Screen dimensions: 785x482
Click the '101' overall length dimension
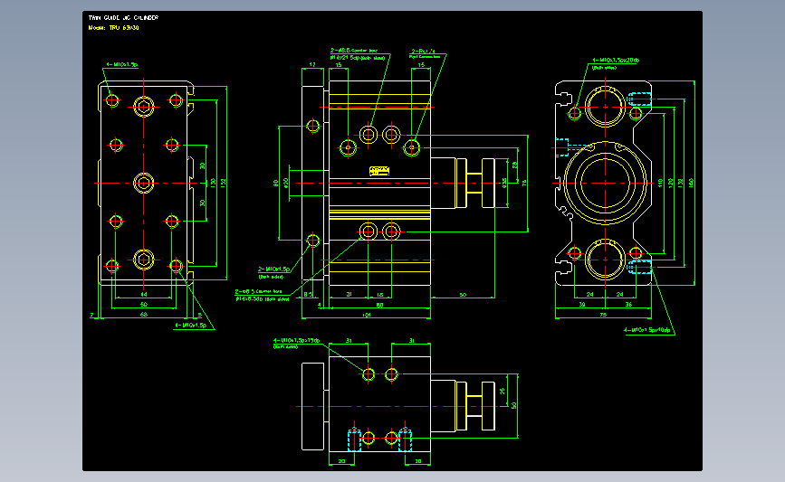coord(367,315)
